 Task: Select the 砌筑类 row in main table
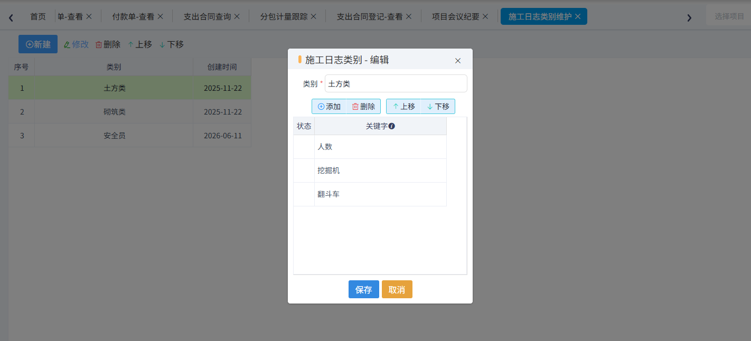point(129,112)
